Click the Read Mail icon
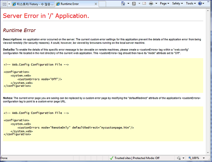Viewport: 212px width, 162px height. pyautogui.click(x=144, y=4)
